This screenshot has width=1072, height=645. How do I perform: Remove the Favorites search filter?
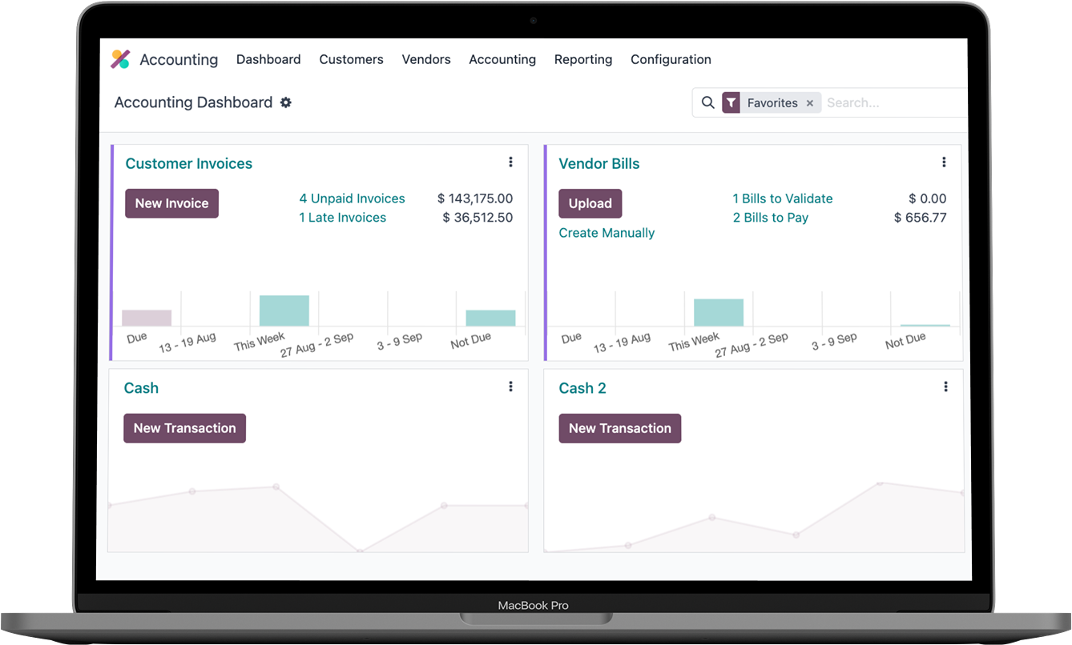click(810, 102)
